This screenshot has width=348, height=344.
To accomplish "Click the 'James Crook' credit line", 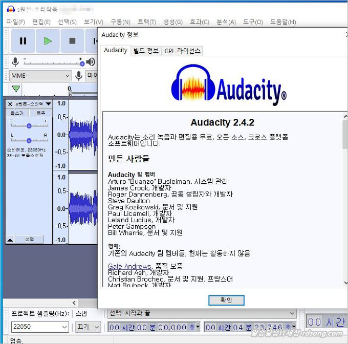I will 139,188.
